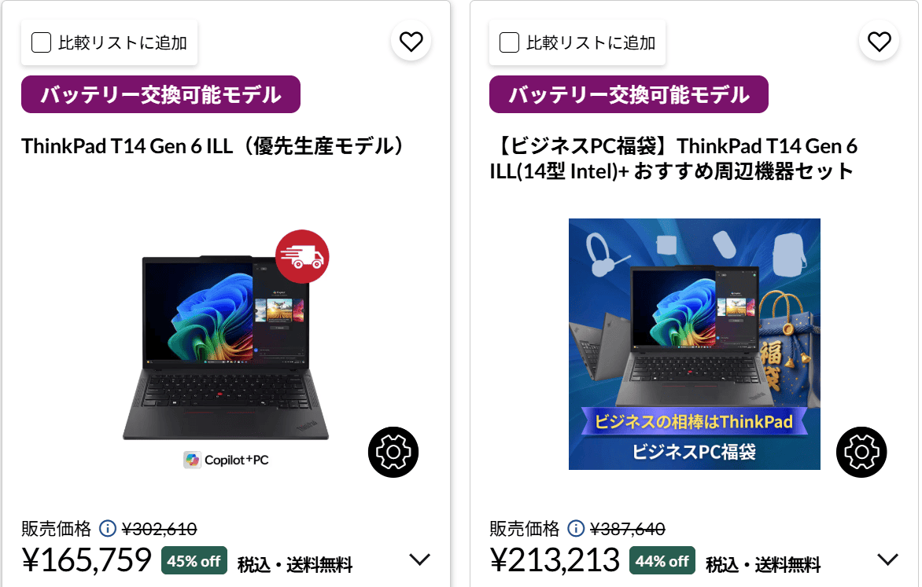Click red fast-delivery truck badge
This screenshot has width=922, height=587.
tap(302, 257)
